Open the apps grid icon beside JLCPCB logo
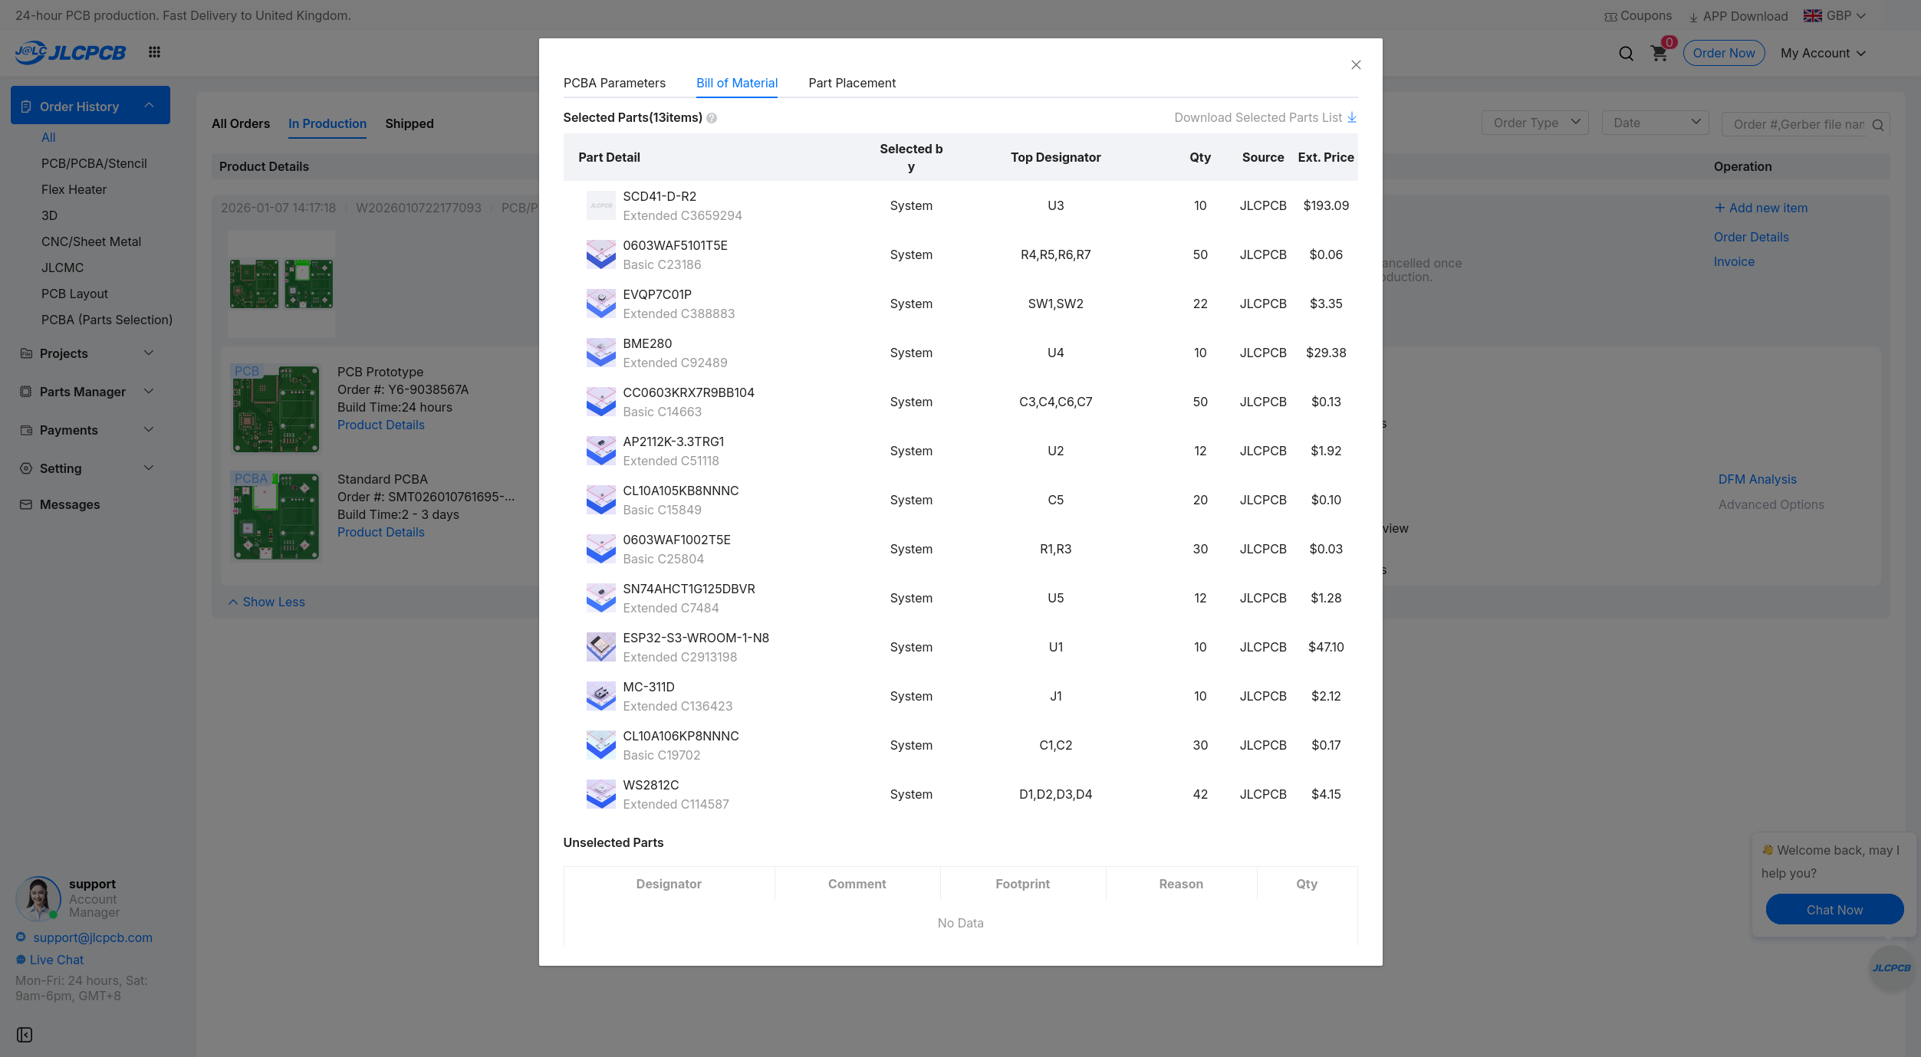Image resolution: width=1921 pixels, height=1057 pixels. point(154,52)
